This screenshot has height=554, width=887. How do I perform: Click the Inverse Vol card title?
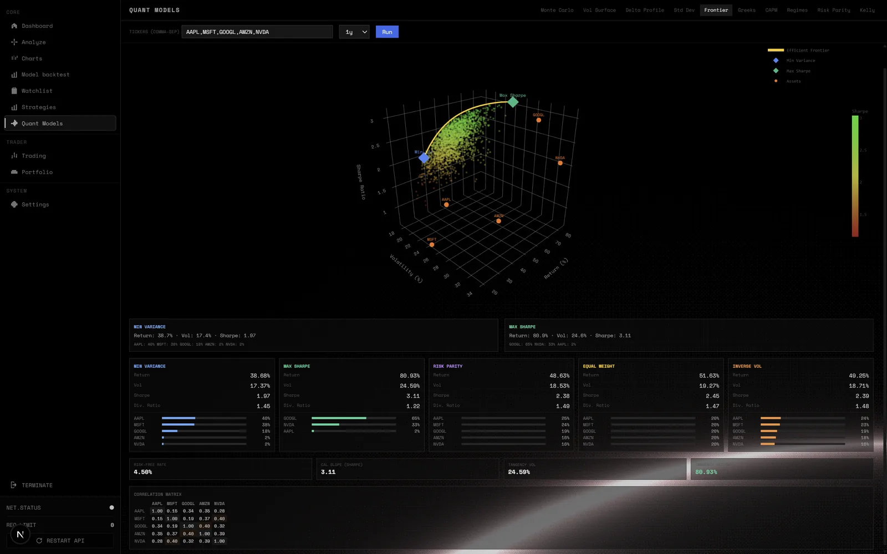(747, 366)
